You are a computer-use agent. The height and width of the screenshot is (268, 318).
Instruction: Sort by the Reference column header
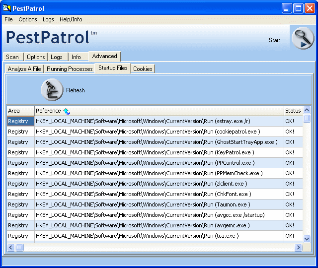[159, 111]
